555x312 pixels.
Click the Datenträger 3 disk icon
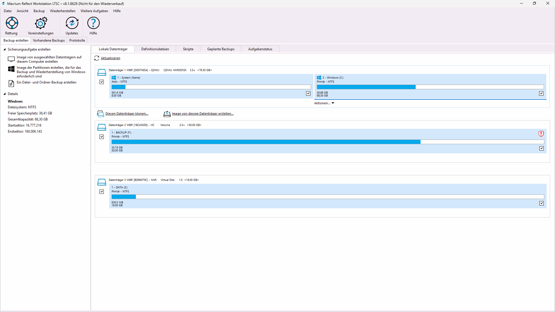tap(102, 182)
